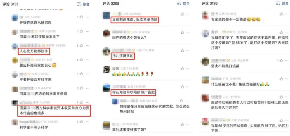
Task: Open the 综合 sort dropdown in 评论 3198 panel
Action: pyautogui.click(x=282, y=3)
